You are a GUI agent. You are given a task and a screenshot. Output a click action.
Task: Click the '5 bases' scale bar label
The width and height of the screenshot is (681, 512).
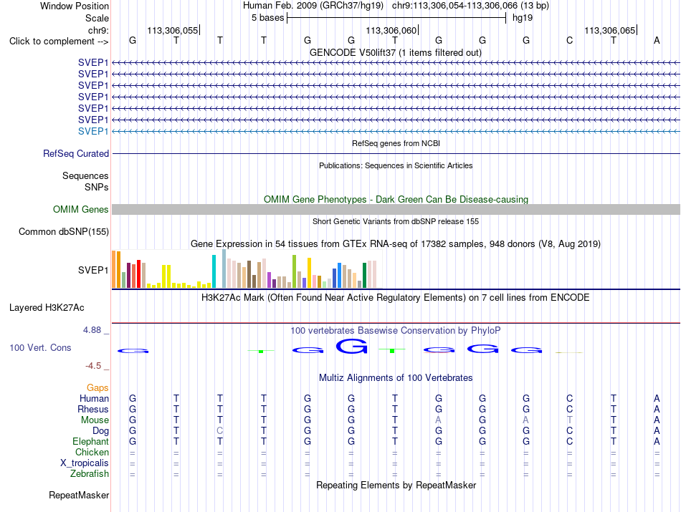[x=267, y=18]
